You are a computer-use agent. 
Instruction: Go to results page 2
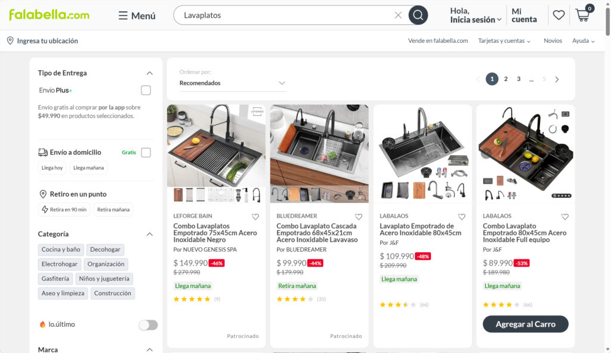tap(506, 79)
